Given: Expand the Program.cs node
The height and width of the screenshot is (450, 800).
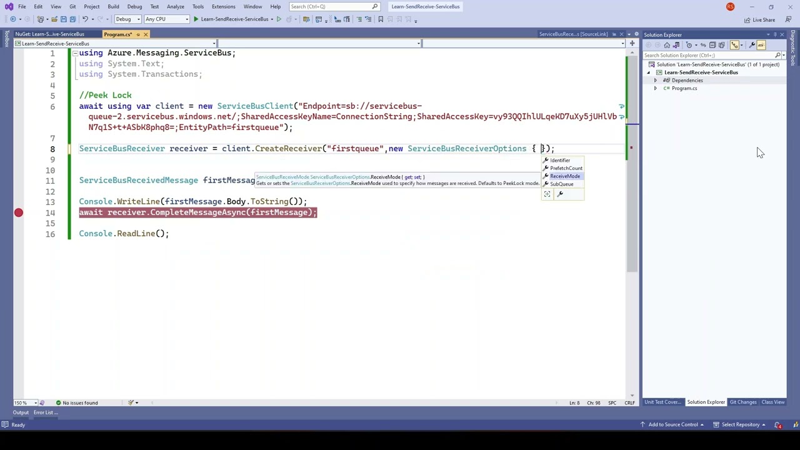Looking at the screenshot, I should click(x=656, y=89).
